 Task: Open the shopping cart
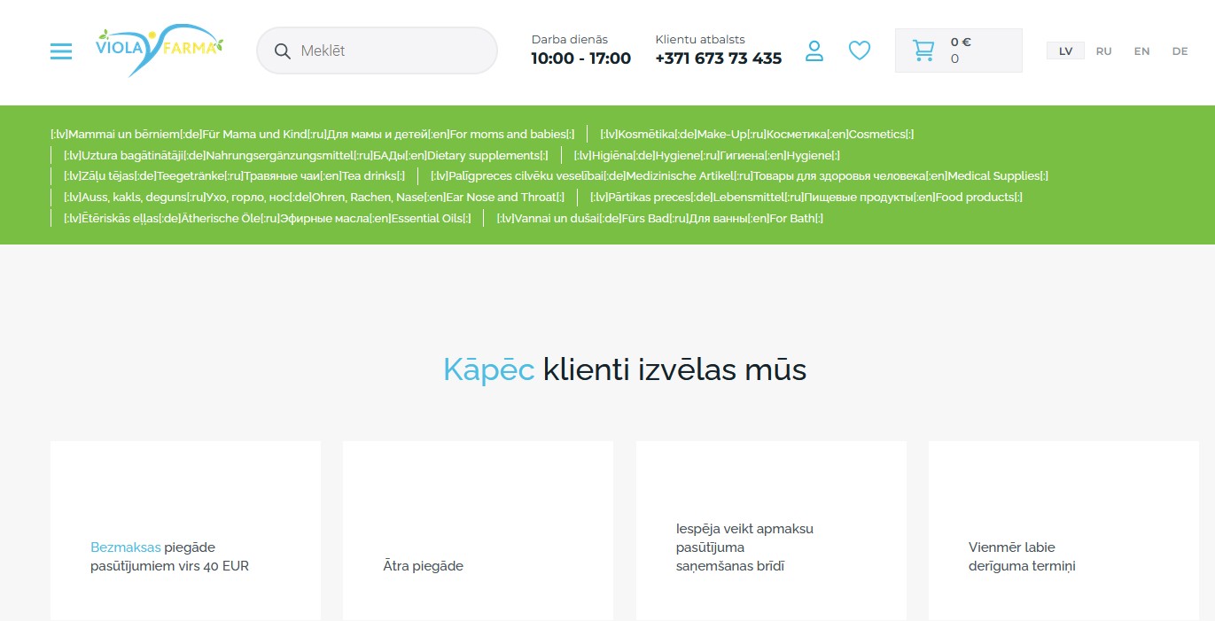point(958,50)
